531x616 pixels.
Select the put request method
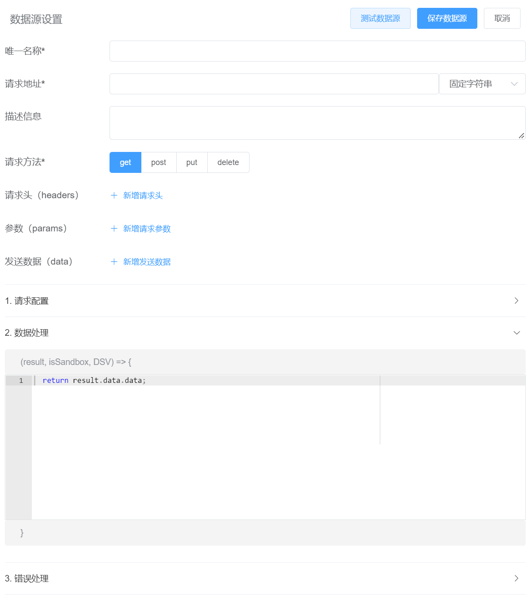coord(192,162)
